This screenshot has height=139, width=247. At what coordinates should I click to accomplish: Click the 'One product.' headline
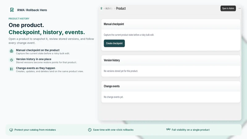click(26, 25)
